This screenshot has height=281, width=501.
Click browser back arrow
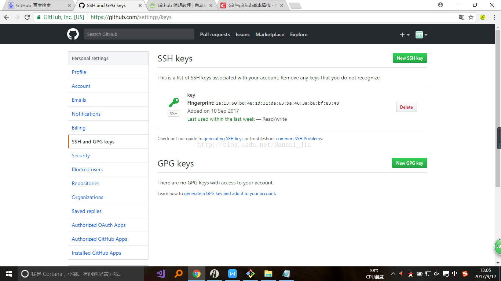pyautogui.click(x=6, y=17)
